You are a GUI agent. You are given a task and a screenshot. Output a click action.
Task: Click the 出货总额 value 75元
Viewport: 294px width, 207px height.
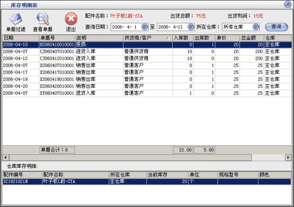[x=201, y=16]
